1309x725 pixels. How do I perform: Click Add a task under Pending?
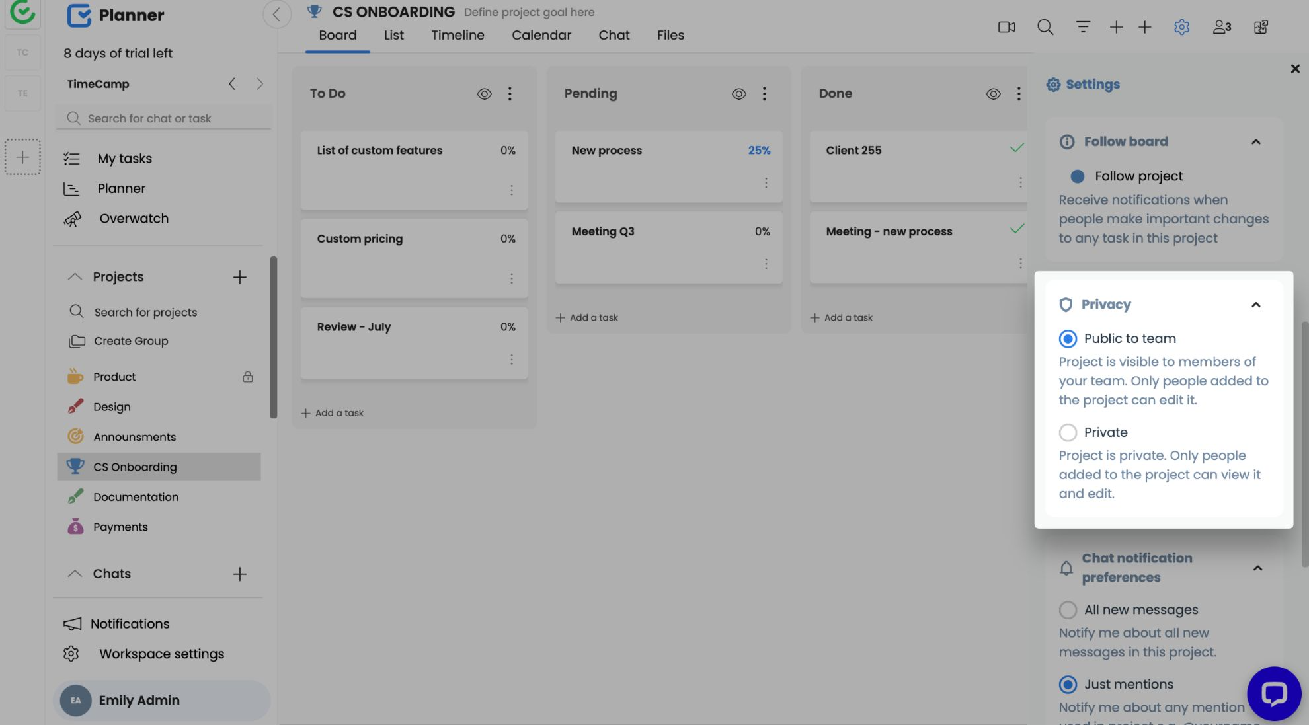click(587, 318)
